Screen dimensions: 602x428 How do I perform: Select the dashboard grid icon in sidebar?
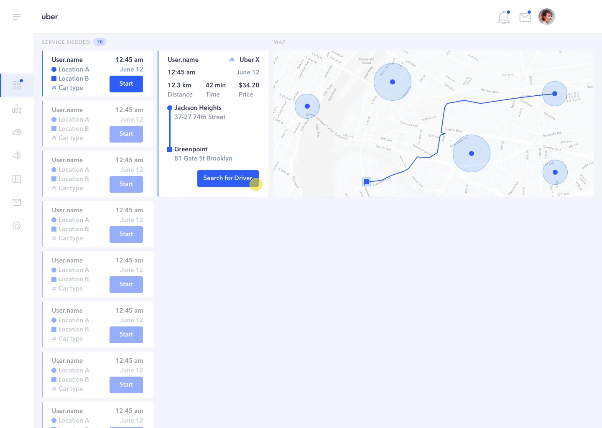pyautogui.click(x=17, y=85)
